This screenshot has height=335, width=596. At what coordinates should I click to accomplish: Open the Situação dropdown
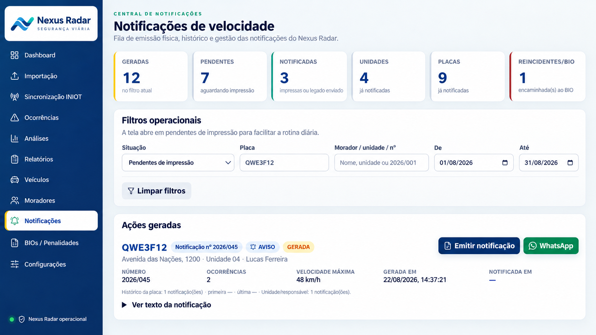(178, 163)
